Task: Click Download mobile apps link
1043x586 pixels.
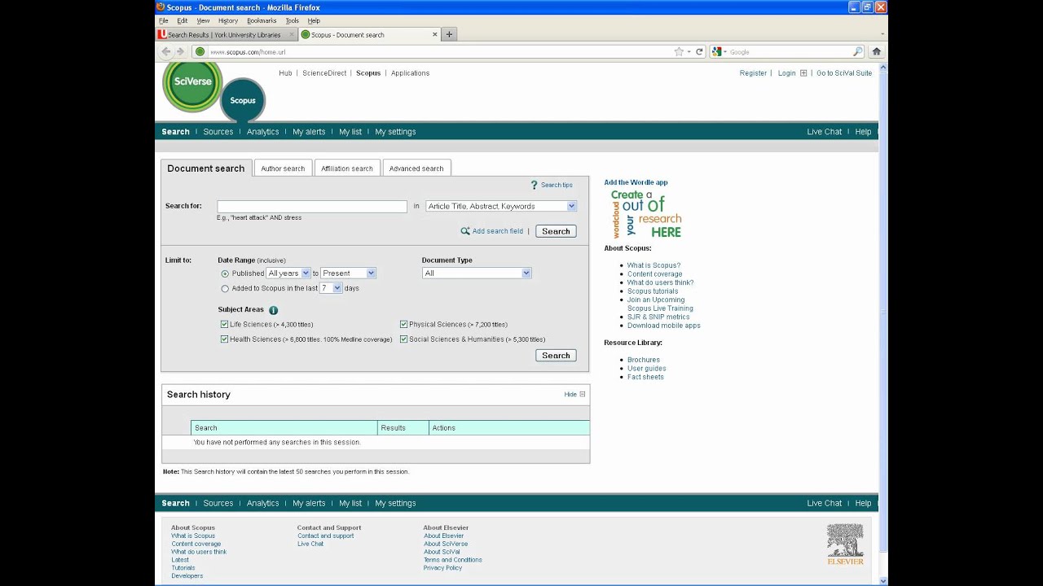Action: coord(664,326)
